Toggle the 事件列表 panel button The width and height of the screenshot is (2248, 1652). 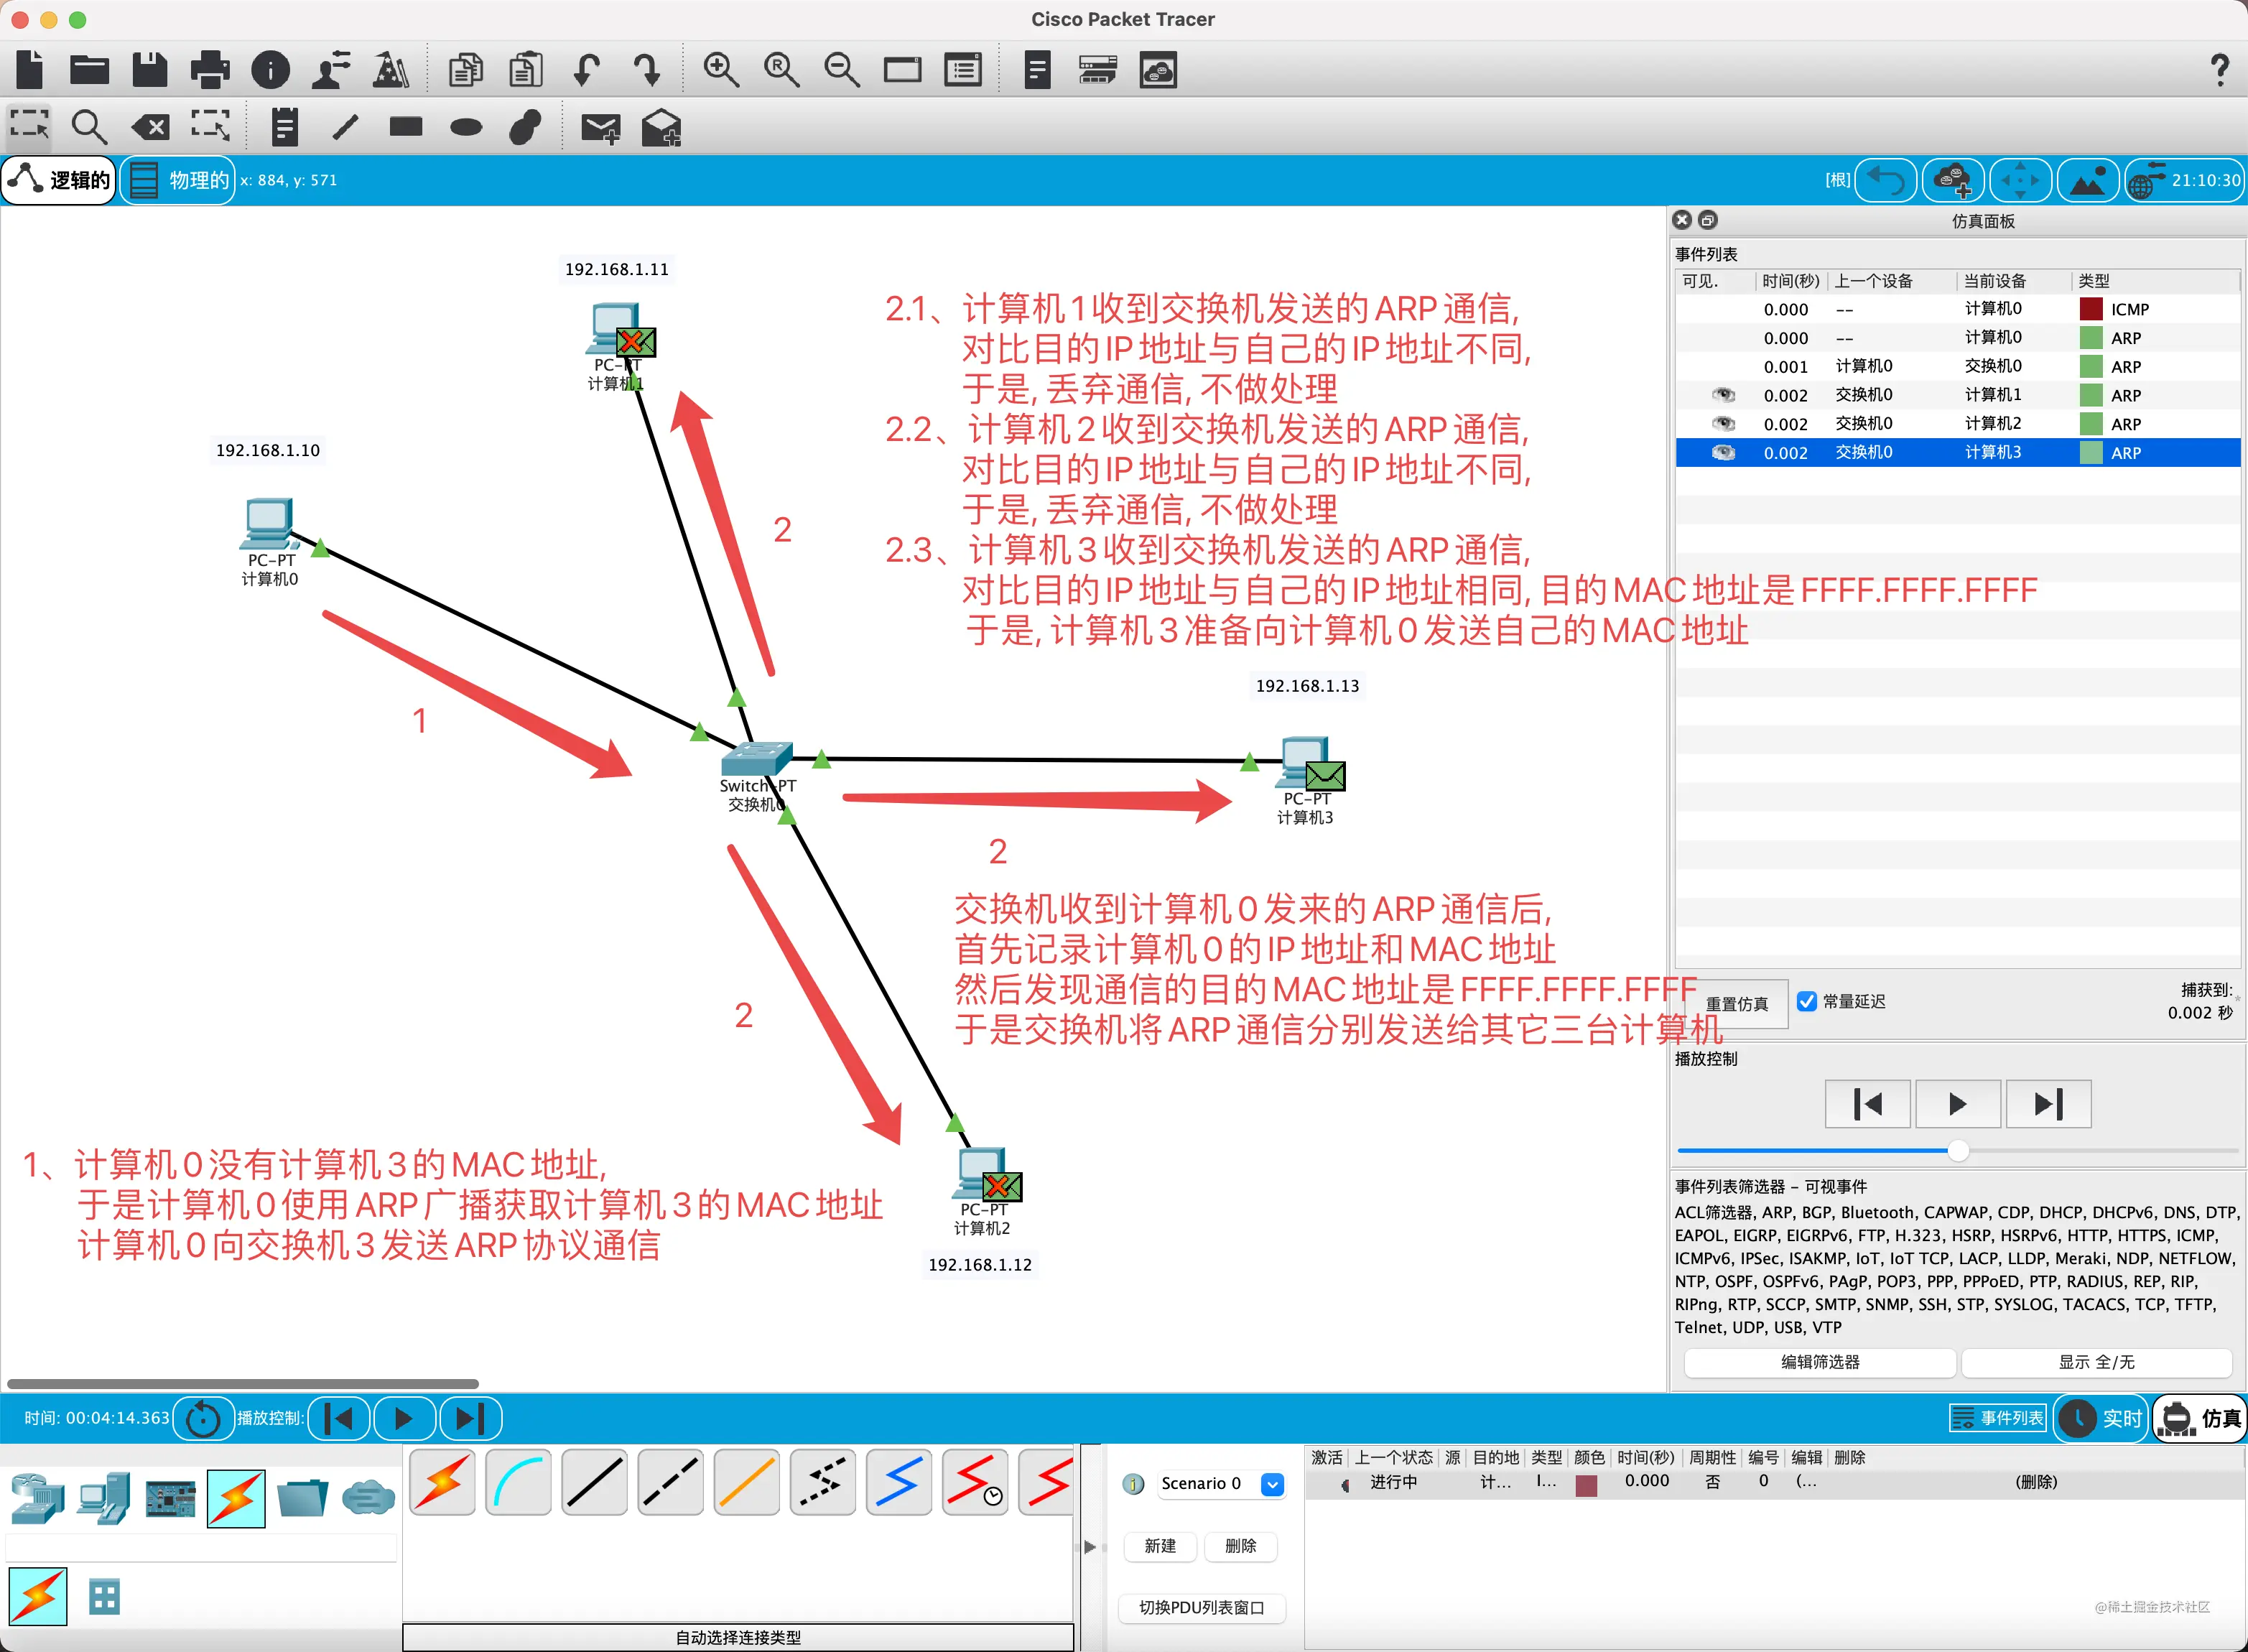(1998, 1418)
